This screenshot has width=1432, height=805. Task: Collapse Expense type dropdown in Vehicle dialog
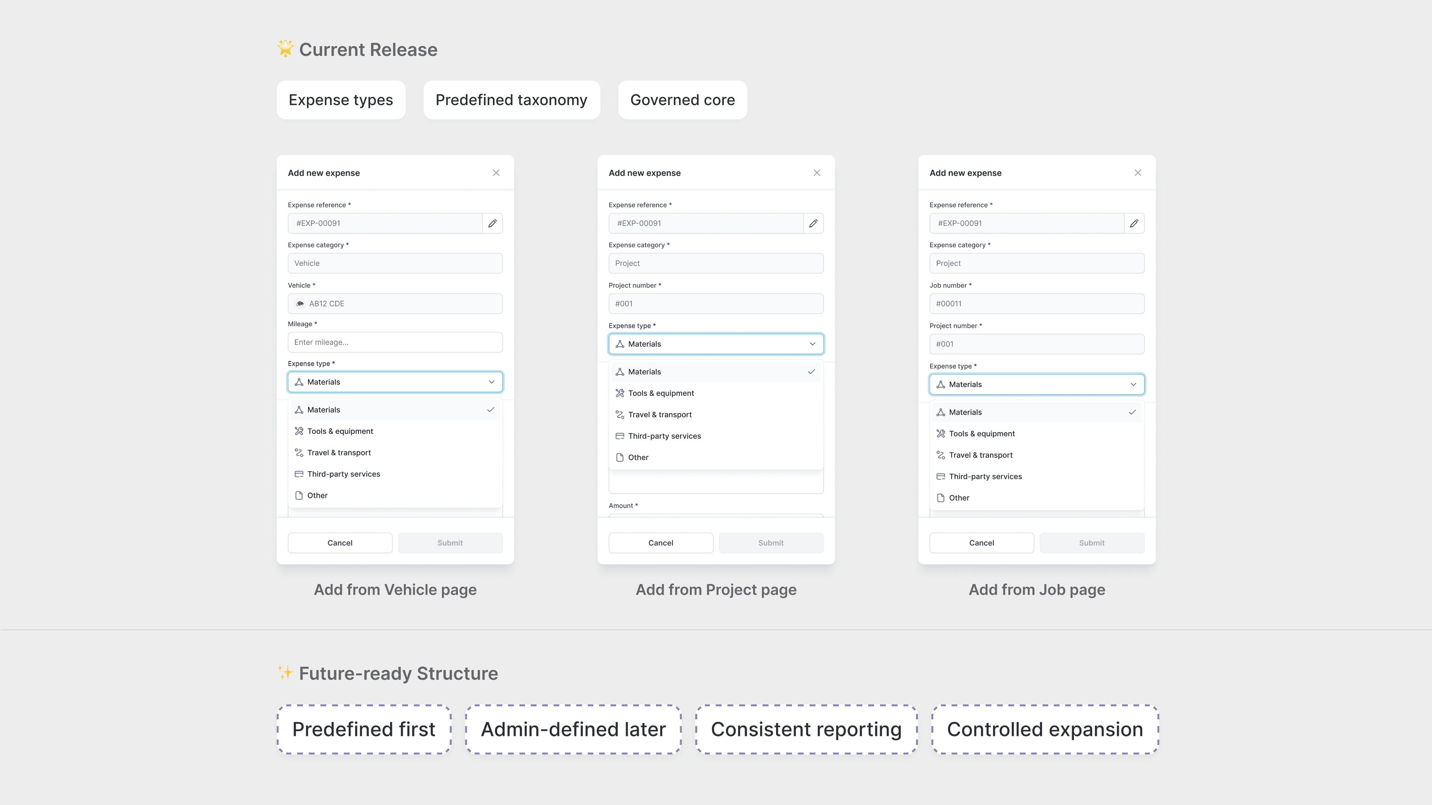click(x=492, y=382)
